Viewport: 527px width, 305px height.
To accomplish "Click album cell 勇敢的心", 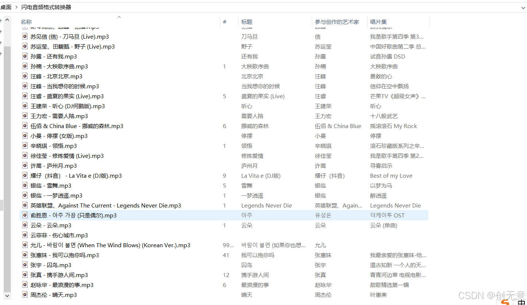I will click(381, 76).
